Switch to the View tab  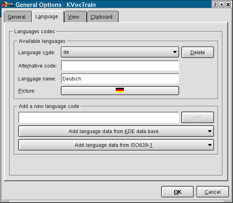click(x=74, y=17)
